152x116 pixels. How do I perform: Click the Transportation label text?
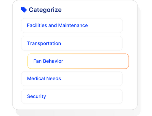(44, 43)
